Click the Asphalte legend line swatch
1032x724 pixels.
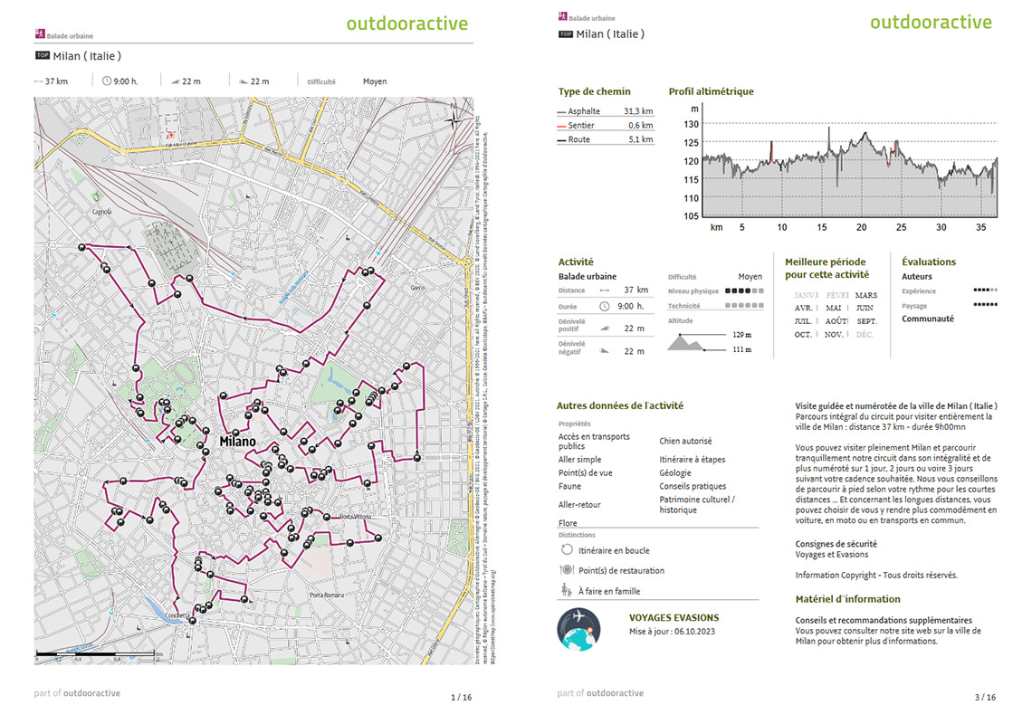[x=561, y=112]
